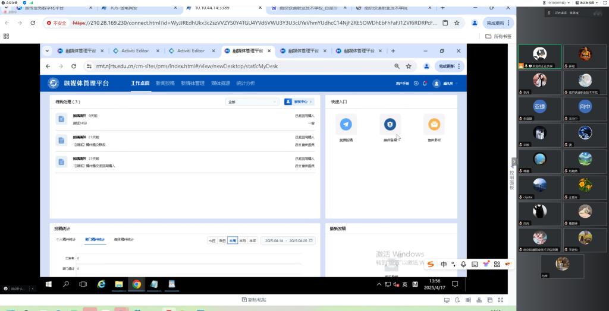This screenshot has height=311, width=609.
Task: Choose the 今日 time range button
Action: tap(212, 240)
